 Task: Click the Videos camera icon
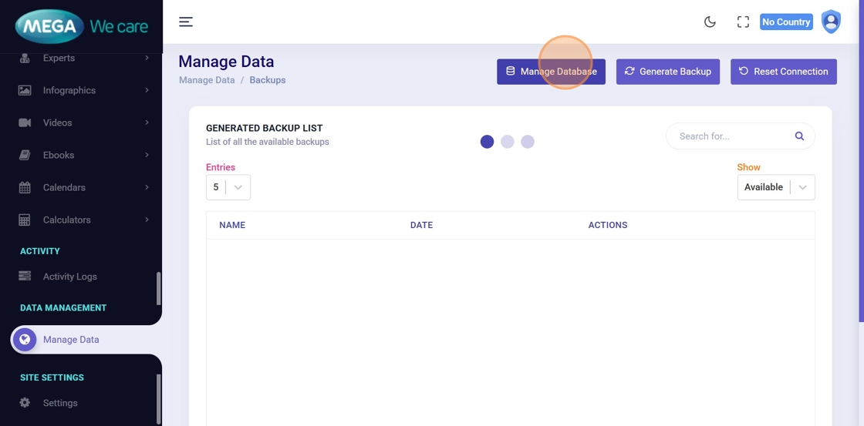click(25, 122)
